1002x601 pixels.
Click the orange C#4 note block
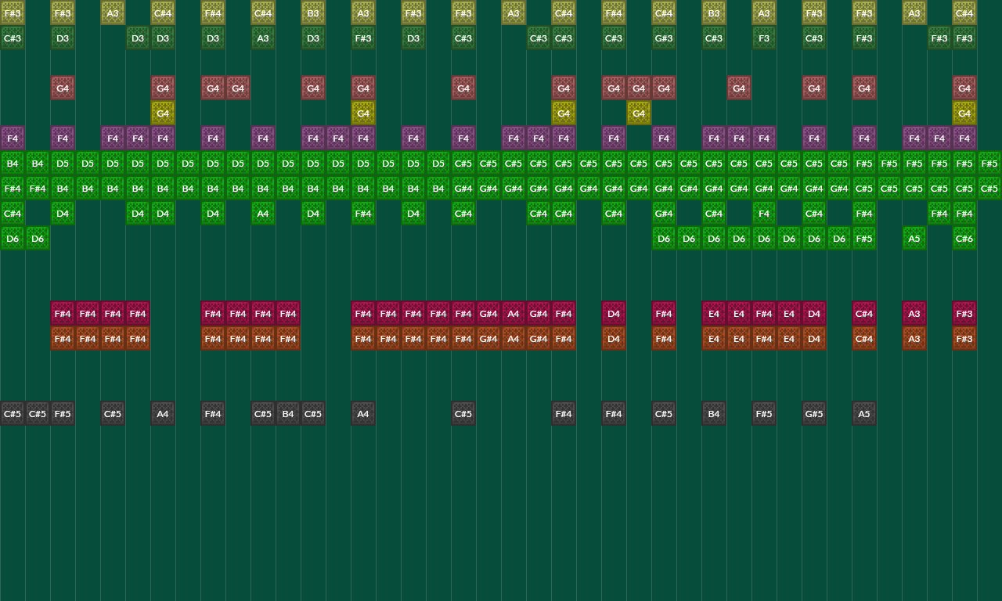coord(864,339)
